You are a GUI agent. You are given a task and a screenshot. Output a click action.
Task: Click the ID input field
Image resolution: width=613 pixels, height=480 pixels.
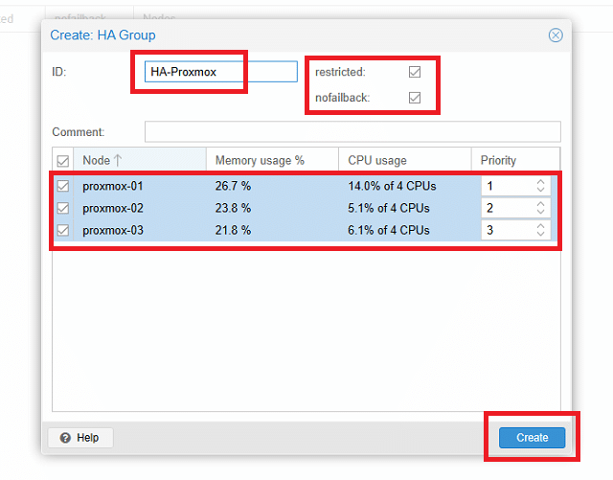(x=221, y=72)
